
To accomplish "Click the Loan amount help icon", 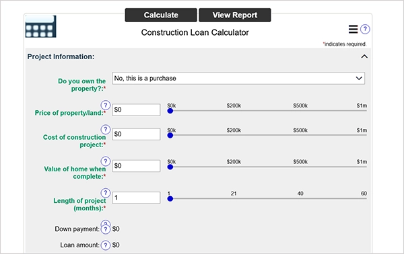I will click(106, 245).
